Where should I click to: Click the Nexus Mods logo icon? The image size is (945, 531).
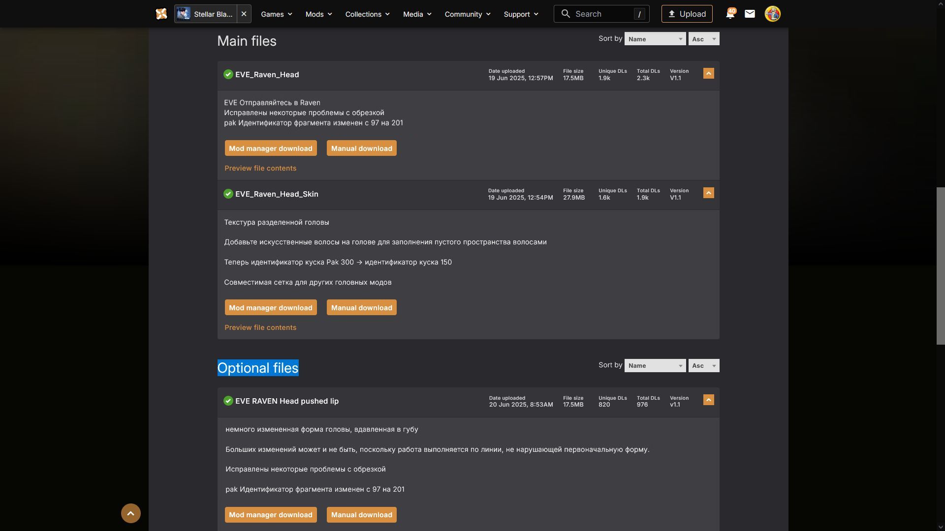point(161,14)
